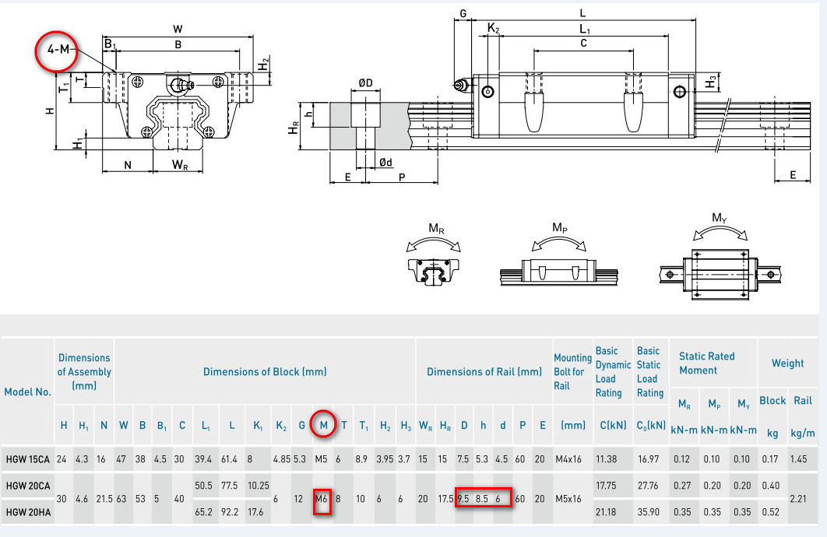Click the '65.2' L1 value
This screenshot has width=827, height=537.
[x=203, y=511]
